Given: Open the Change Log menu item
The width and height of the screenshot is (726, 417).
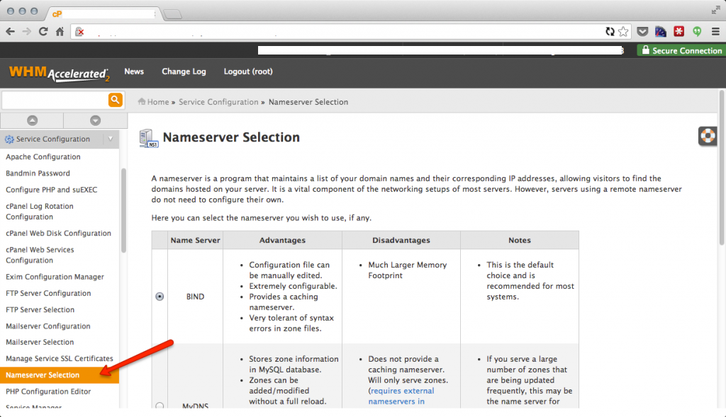Looking at the screenshot, I should pyautogui.click(x=184, y=72).
